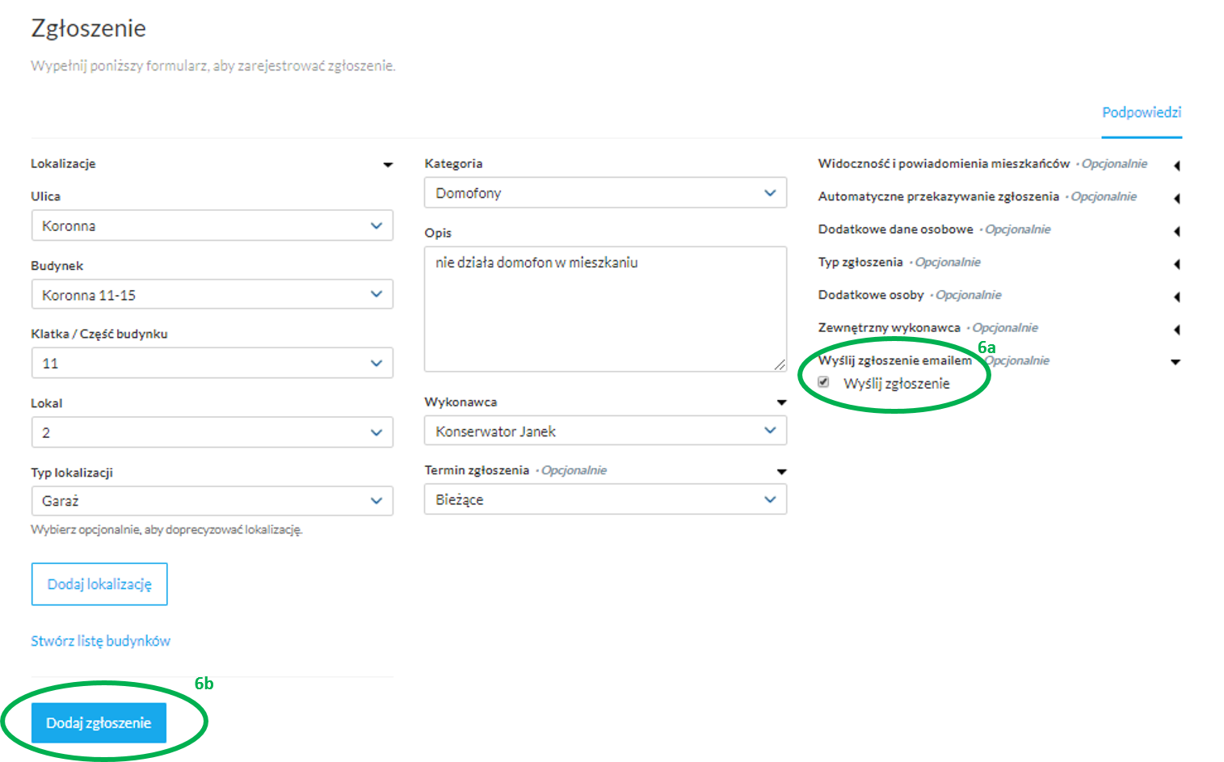Open the Typ lokalizacji dropdown showing Garaż

coord(212,501)
